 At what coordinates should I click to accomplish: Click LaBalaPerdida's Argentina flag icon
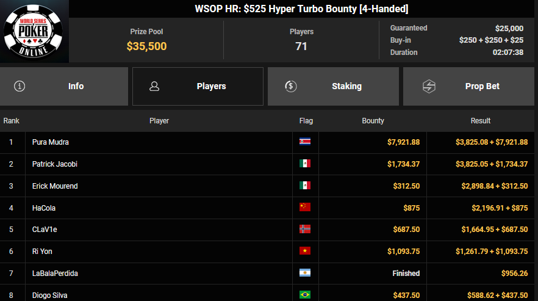[x=305, y=274]
